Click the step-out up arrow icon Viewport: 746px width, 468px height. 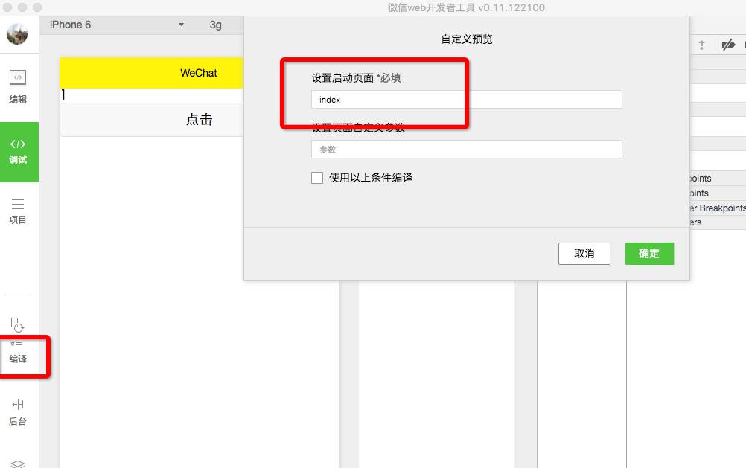click(701, 45)
